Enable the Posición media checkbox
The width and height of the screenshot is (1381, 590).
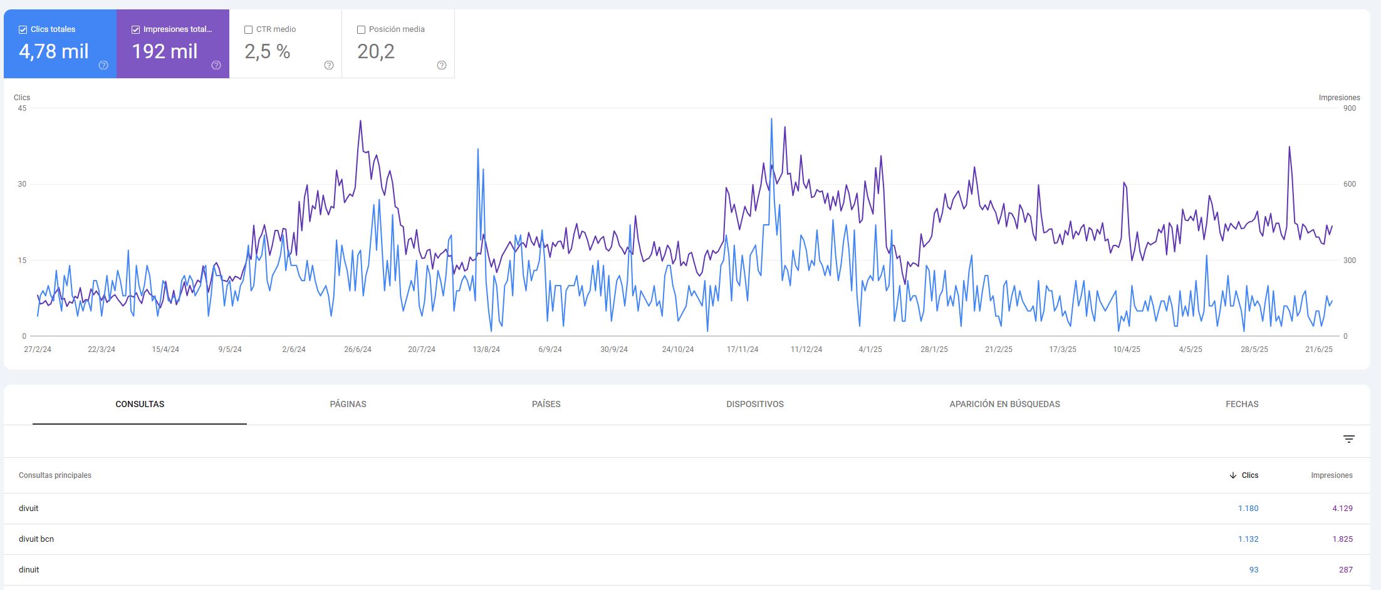tap(361, 29)
